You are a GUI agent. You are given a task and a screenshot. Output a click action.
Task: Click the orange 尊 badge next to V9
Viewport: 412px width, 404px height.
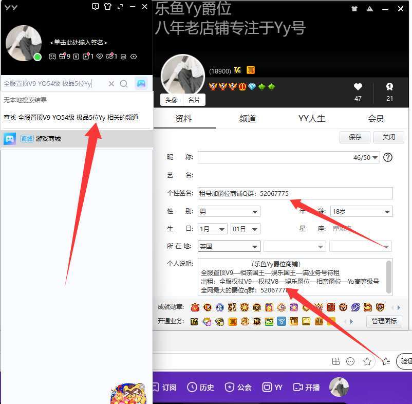(x=250, y=70)
